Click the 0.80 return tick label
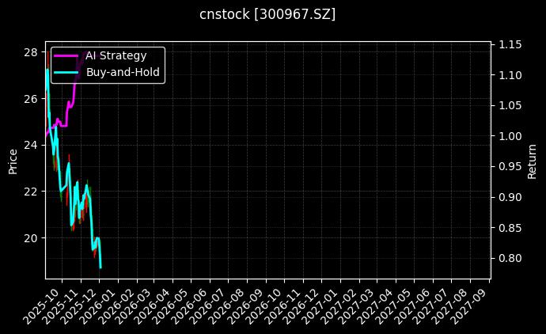This screenshot has height=334, width=546. pyautogui.click(x=509, y=258)
